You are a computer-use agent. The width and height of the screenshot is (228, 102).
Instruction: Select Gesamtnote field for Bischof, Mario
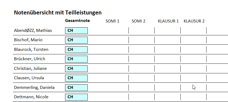pyautogui.click(x=76, y=40)
